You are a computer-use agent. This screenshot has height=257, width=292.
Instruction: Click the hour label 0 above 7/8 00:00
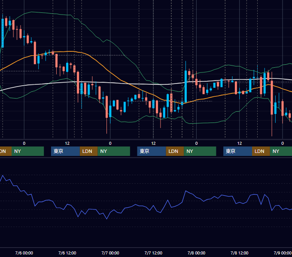coord(196,143)
